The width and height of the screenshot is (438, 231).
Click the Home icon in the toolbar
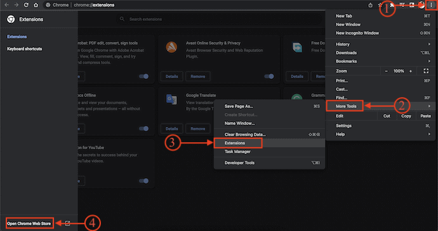point(36,5)
